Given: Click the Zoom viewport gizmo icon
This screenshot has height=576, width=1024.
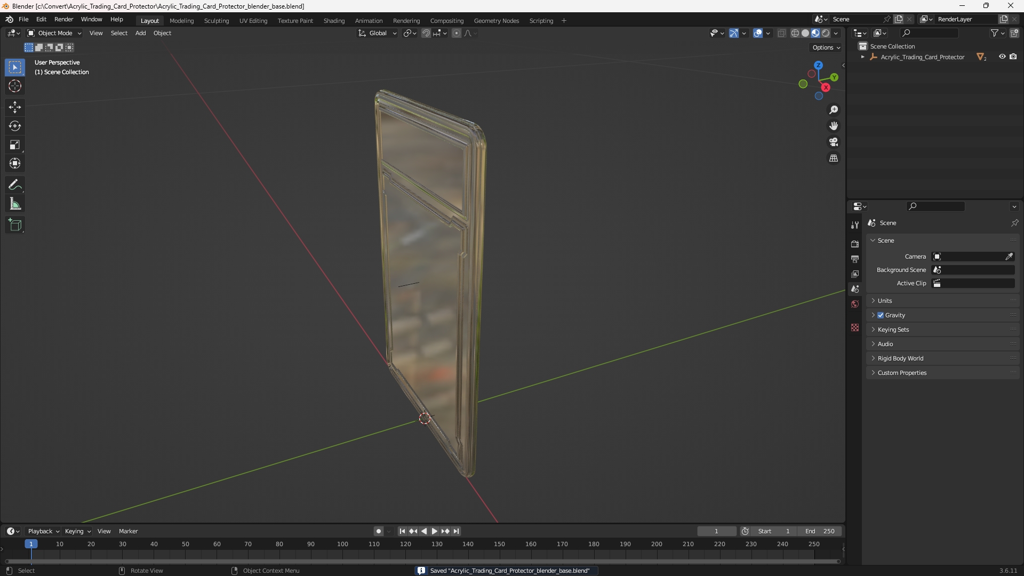Looking at the screenshot, I should click(834, 110).
